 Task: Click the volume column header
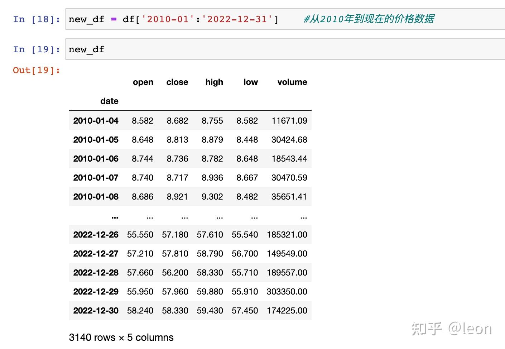tap(292, 82)
